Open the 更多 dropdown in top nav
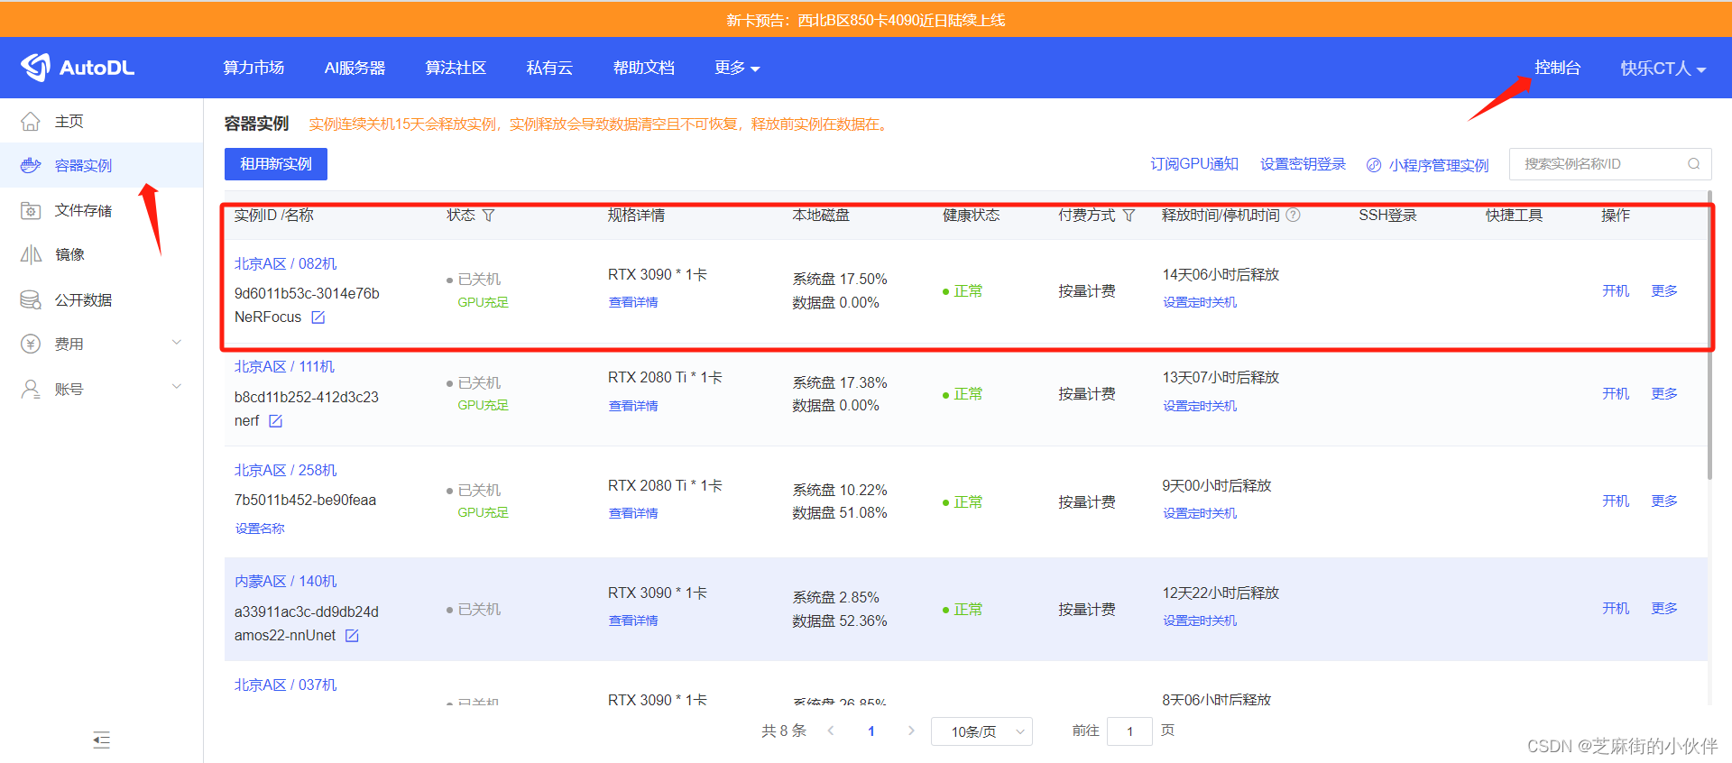 tap(737, 68)
